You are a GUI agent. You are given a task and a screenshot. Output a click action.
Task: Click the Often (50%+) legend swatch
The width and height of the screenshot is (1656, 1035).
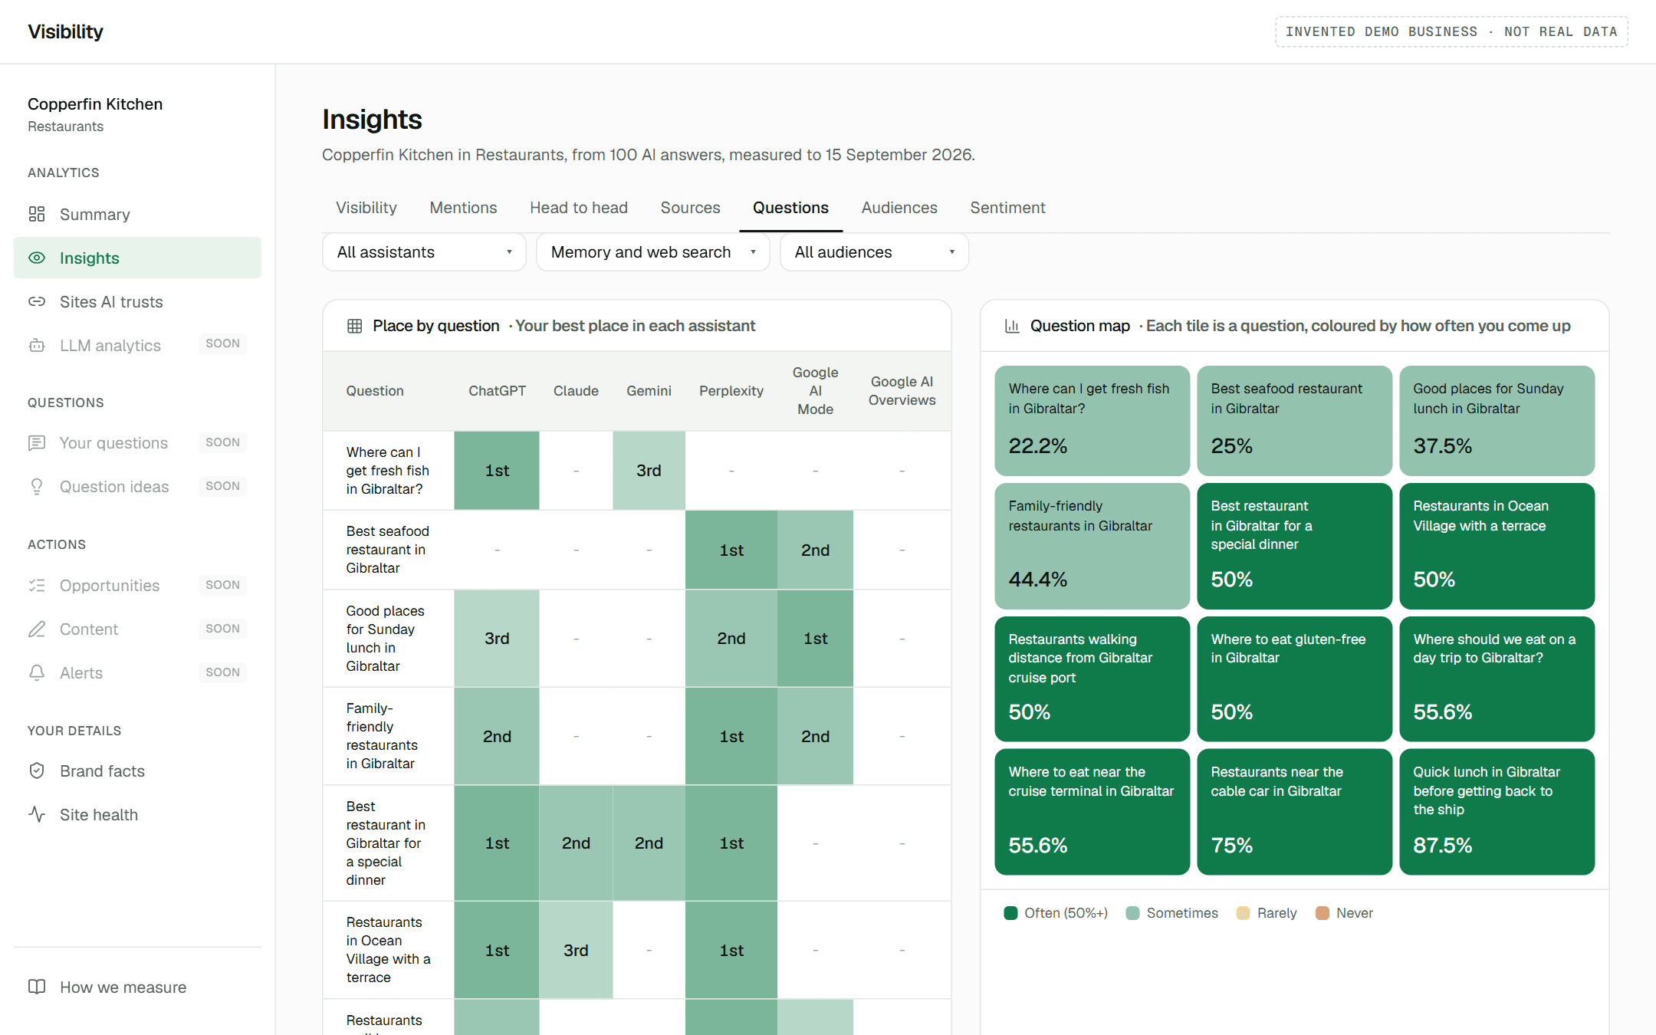[1010, 912]
